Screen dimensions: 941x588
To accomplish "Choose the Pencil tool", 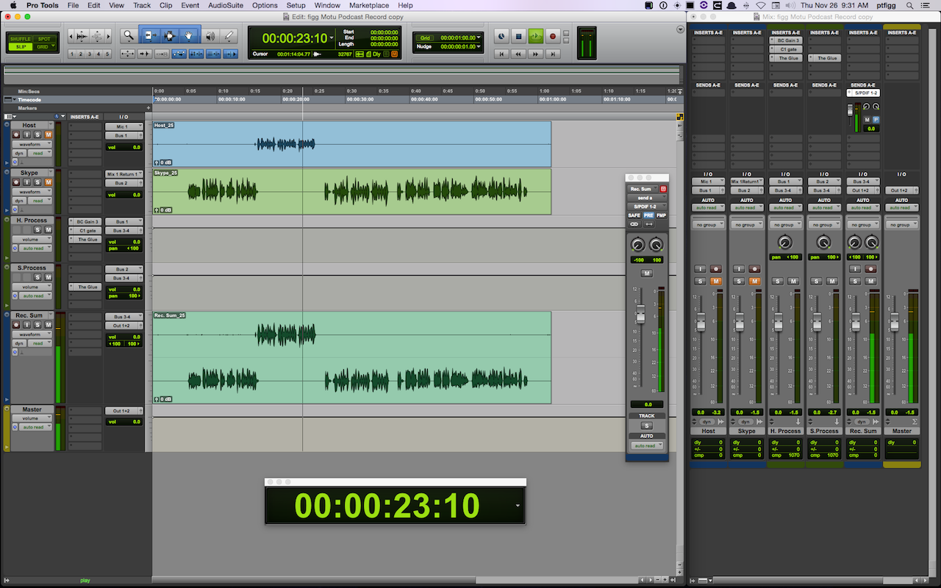I will point(229,35).
